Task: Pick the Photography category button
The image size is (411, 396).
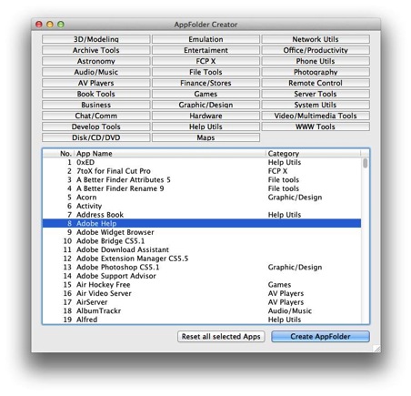Action: tap(316, 72)
